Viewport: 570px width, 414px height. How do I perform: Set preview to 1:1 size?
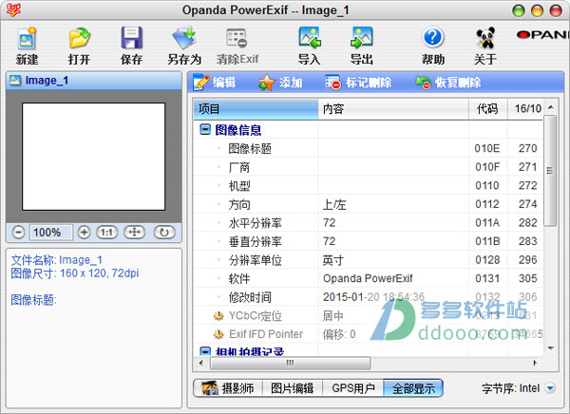pyautogui.click(x=106, y=232)
